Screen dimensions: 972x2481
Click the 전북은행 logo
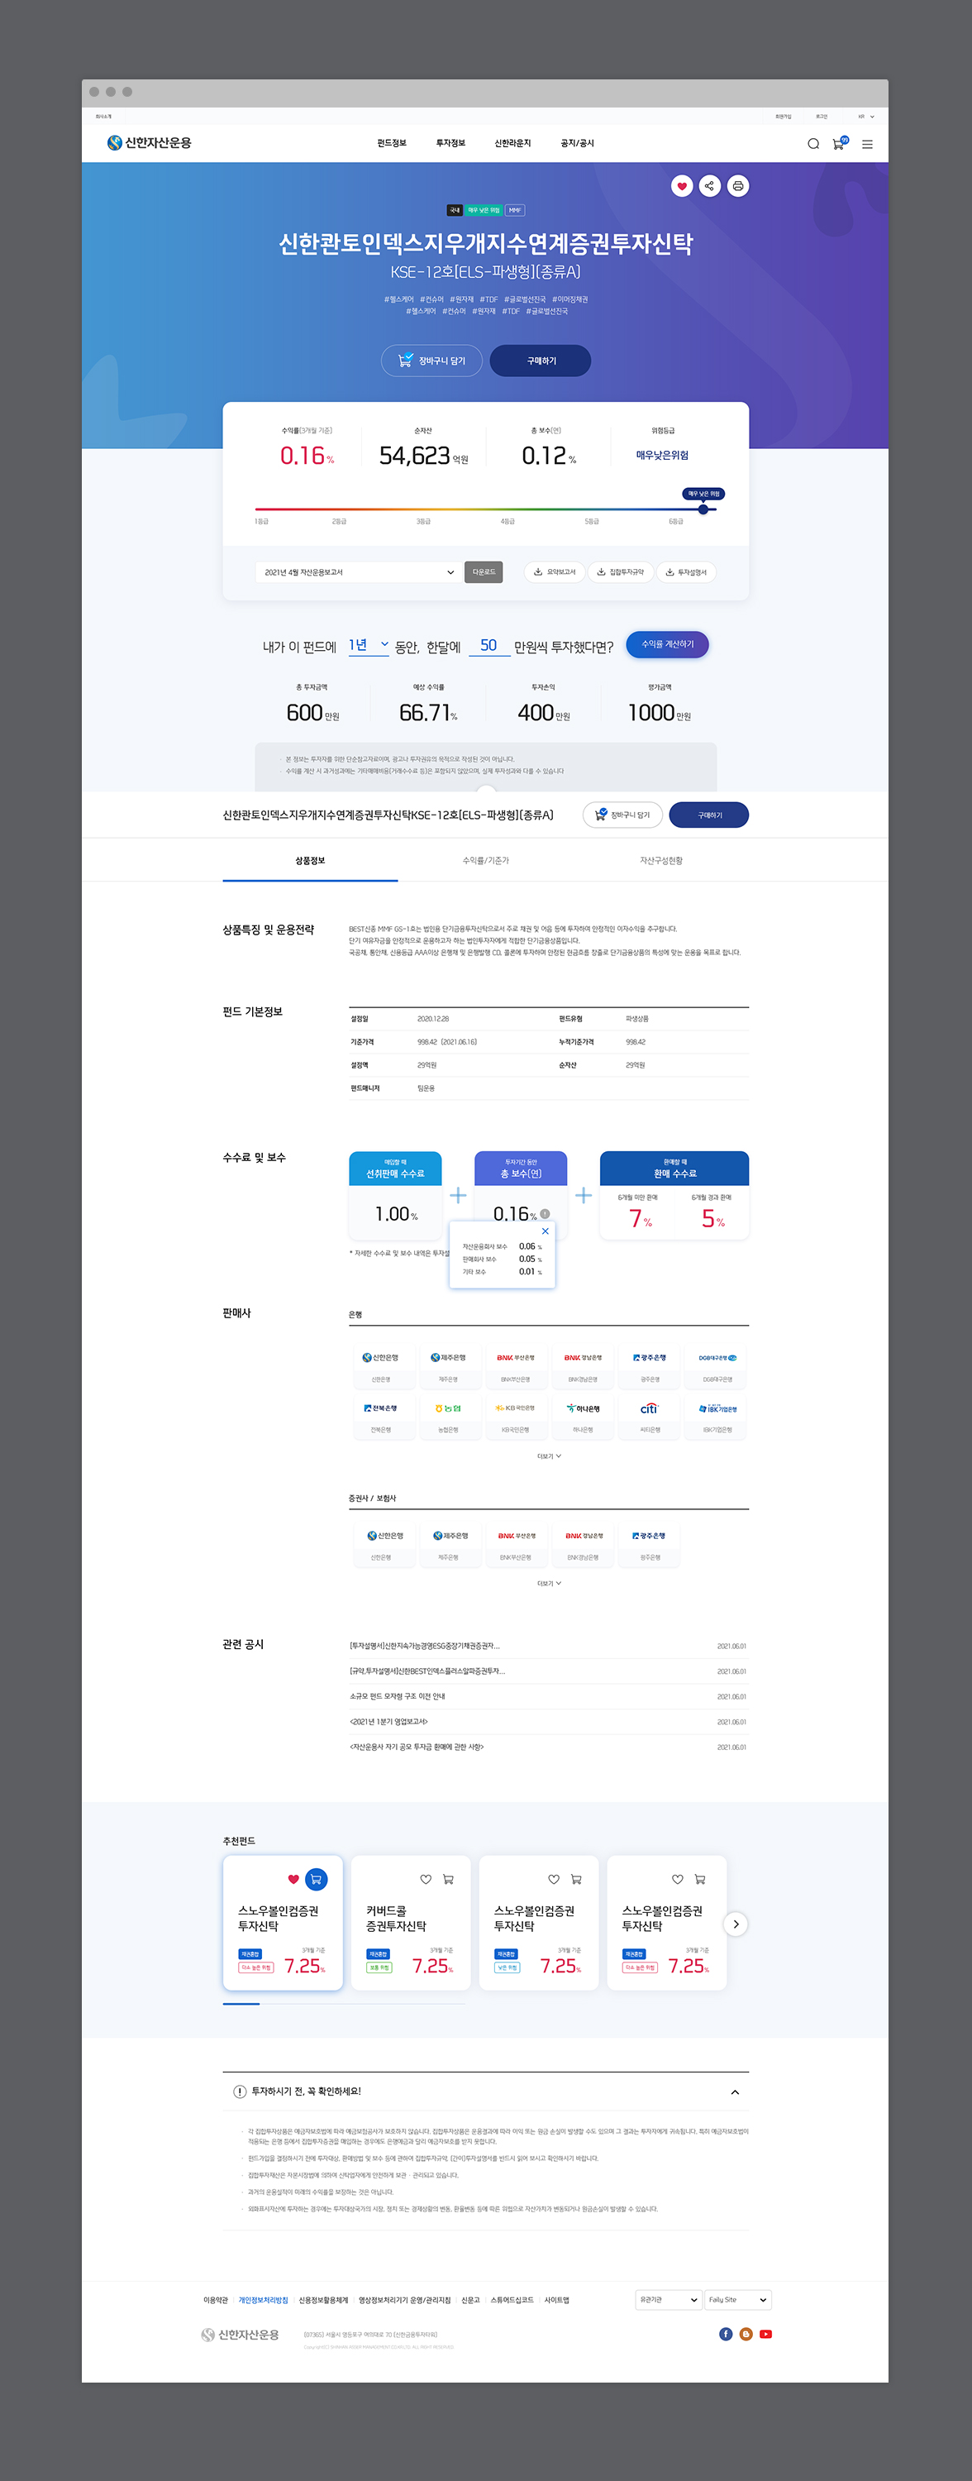[381, 1408]
